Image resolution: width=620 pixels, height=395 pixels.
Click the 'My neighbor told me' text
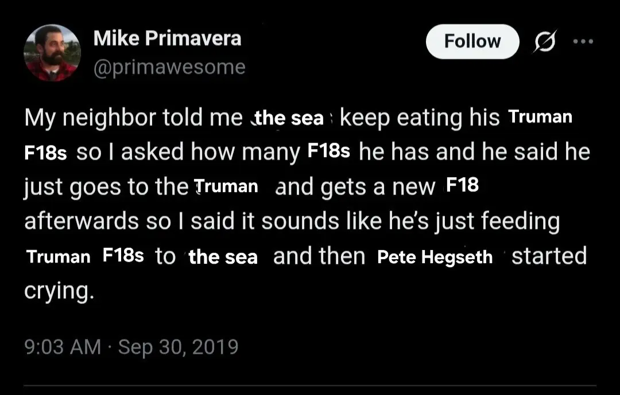[x=133, y=118]
